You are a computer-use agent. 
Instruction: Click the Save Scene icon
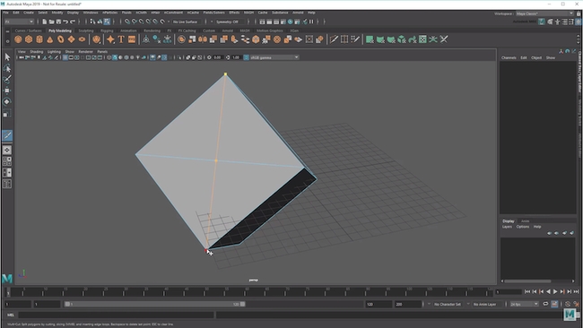tap(58, 22)
